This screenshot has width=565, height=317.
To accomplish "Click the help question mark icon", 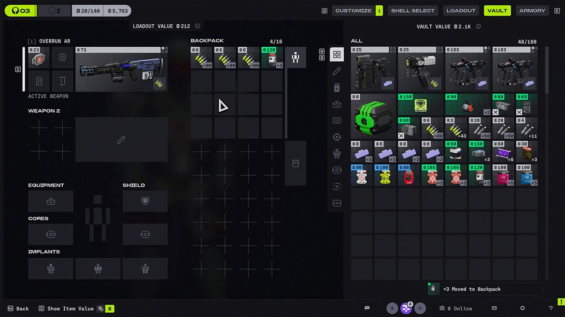I will coord(551,308).
